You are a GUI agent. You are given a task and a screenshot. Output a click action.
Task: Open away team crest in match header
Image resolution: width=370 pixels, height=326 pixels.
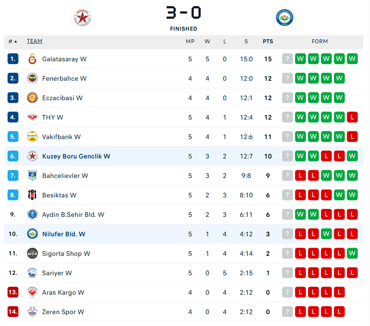pyautogui.click(x=284, y=18)
